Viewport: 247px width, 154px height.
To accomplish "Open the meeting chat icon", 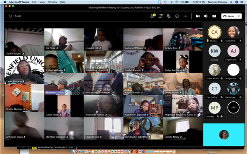I will [161, 16].
